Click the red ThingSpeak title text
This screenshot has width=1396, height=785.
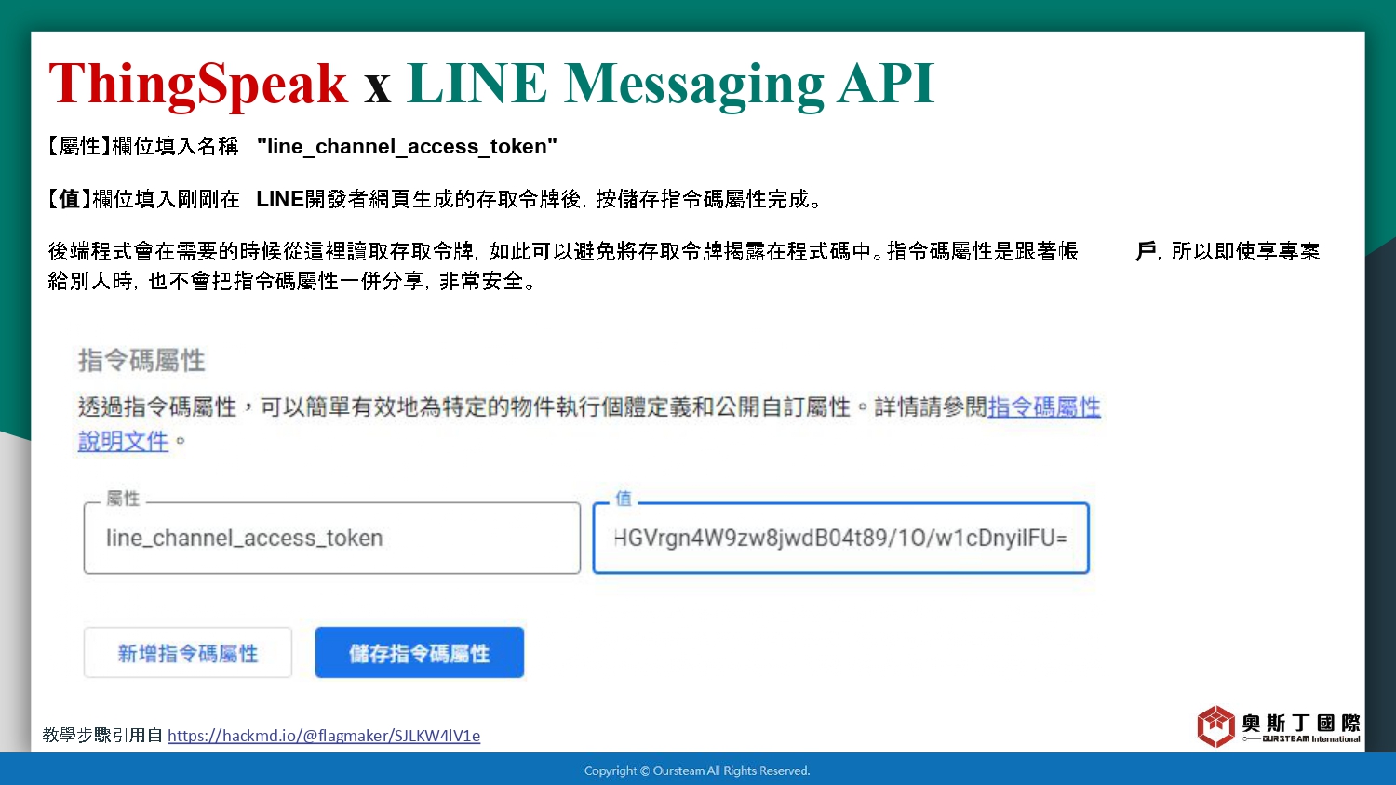tap(197, 84)
